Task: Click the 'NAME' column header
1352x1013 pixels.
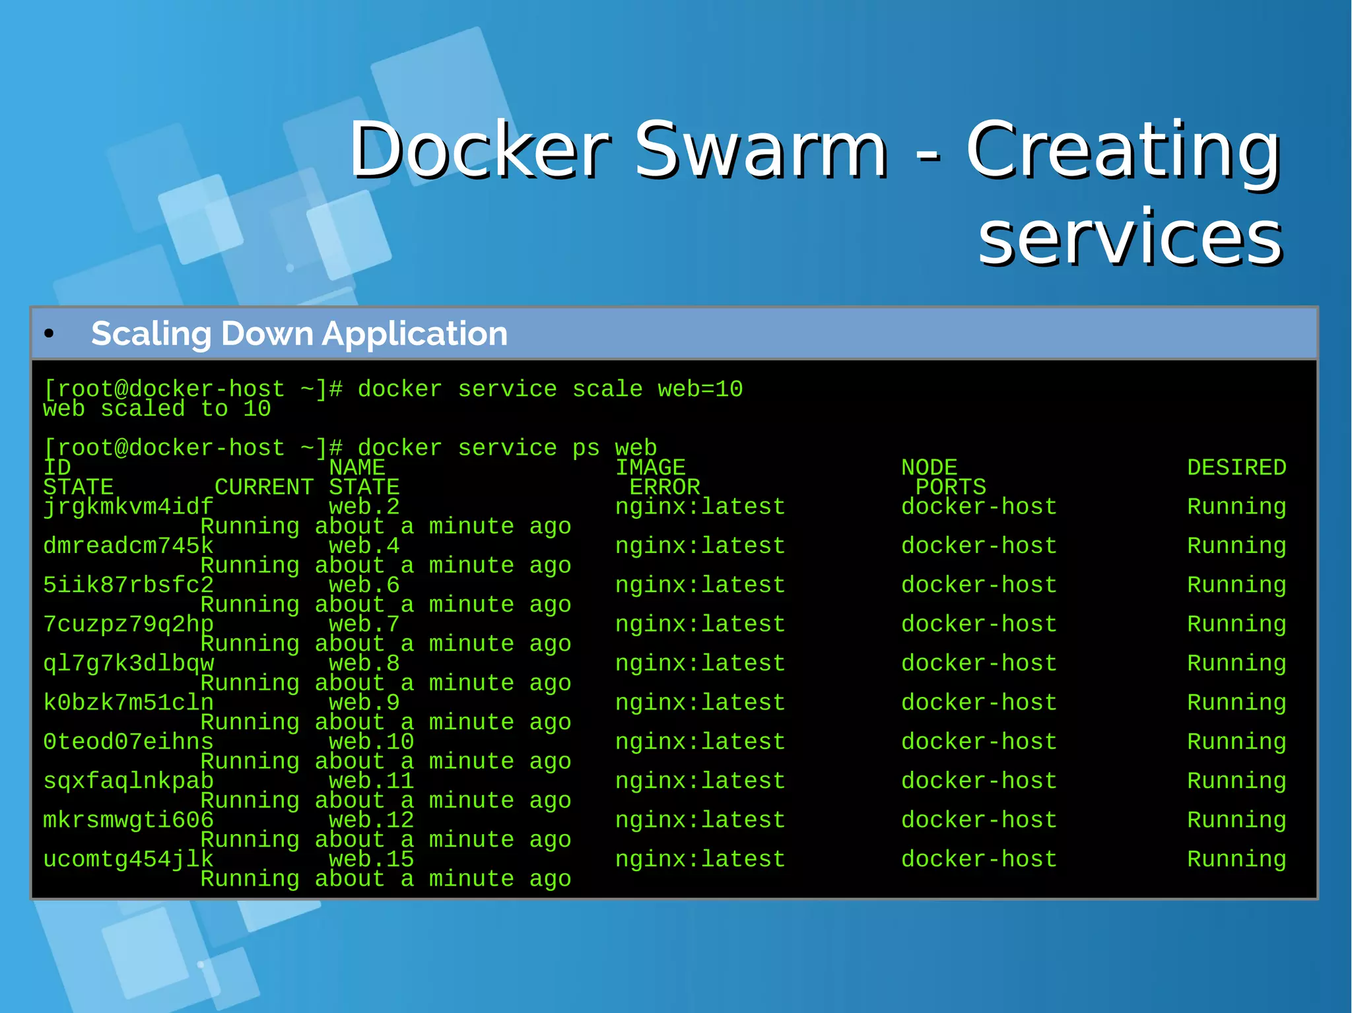Action: click(x=357, y=467)
